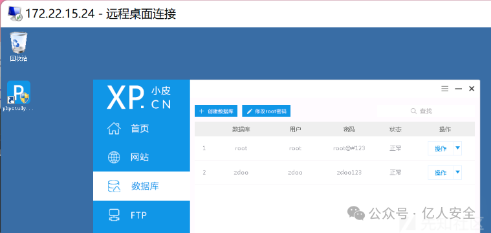The width and height of the screenshot is (491, 233).
Task: Click the 用户 column header
Action: pyautogui.click(x=295, y=129)
